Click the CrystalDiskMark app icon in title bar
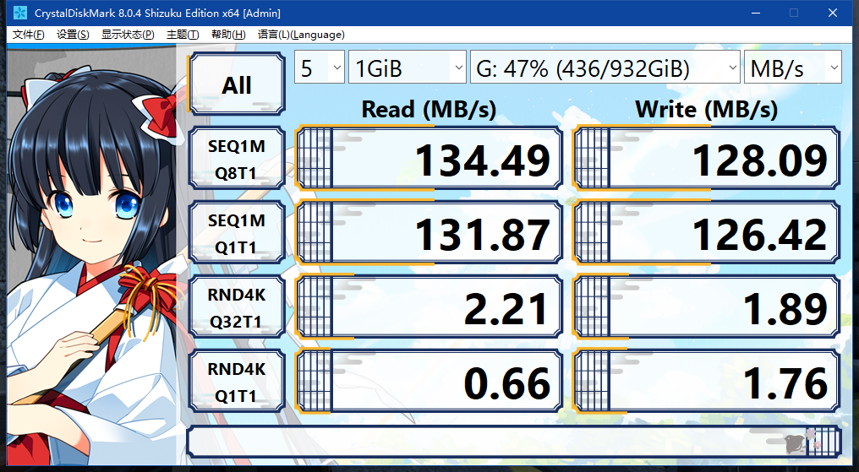The height and width of the screenshot is (472, 859). (x=19, y=13)
